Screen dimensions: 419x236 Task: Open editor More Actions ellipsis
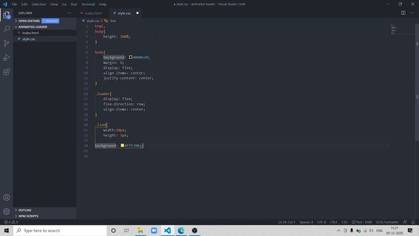(412, 13)
